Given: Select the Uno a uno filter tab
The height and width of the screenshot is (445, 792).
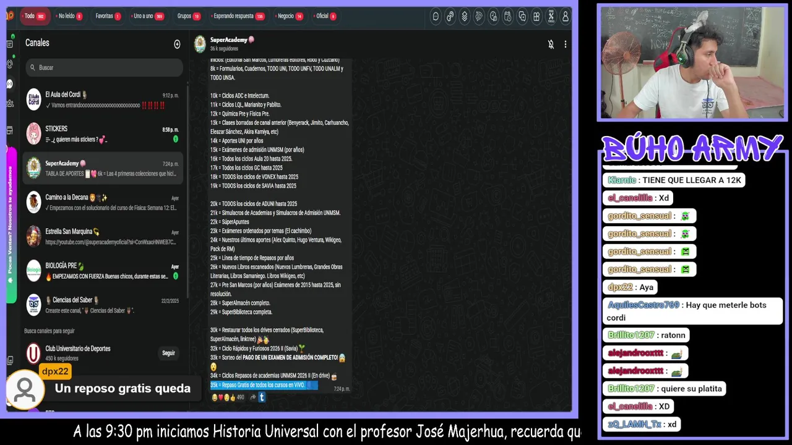Looking at the screenshot, I should tap(148, 16).
